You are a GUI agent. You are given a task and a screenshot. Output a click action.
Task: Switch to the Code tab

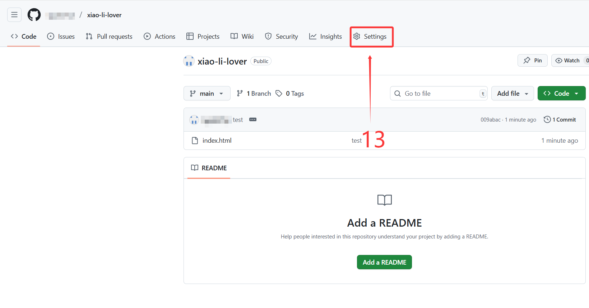coord(24,36)
